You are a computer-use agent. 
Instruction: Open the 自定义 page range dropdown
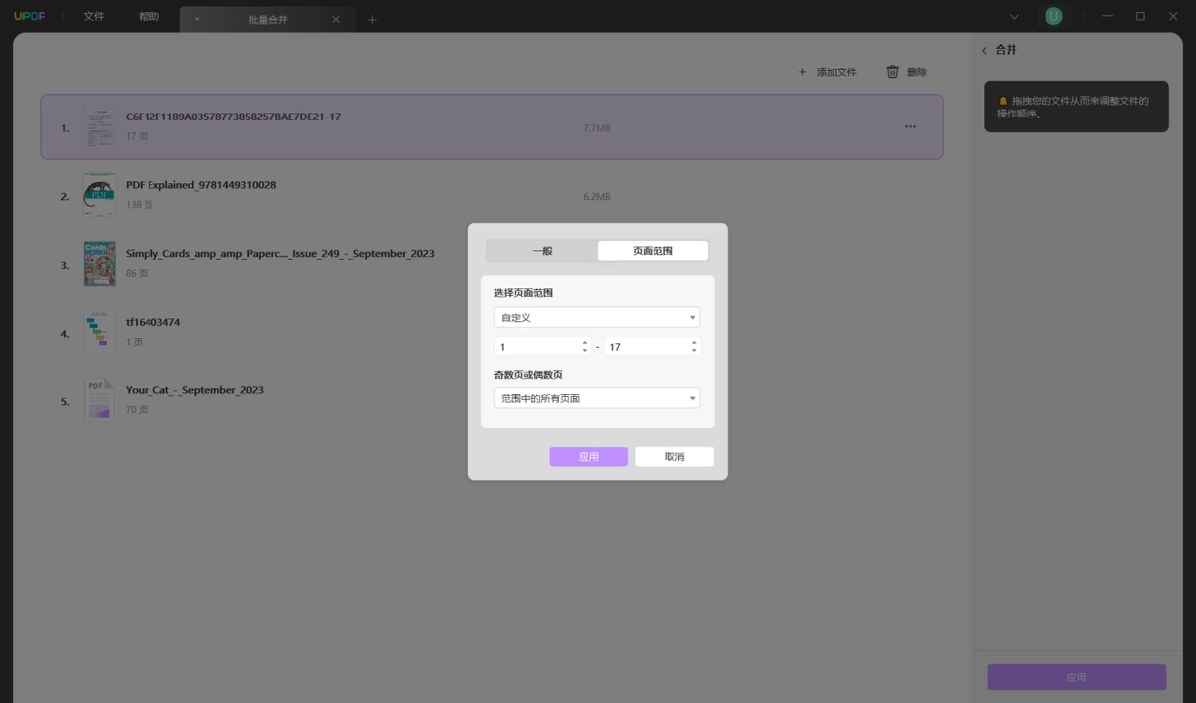click(597, 317)
